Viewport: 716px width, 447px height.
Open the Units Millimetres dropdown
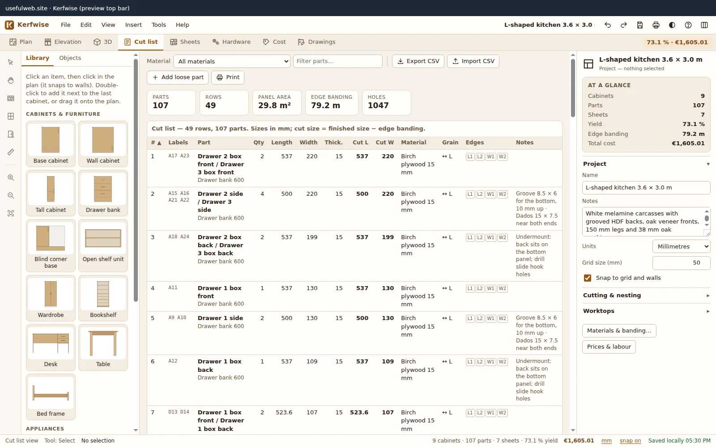(681, 246)
